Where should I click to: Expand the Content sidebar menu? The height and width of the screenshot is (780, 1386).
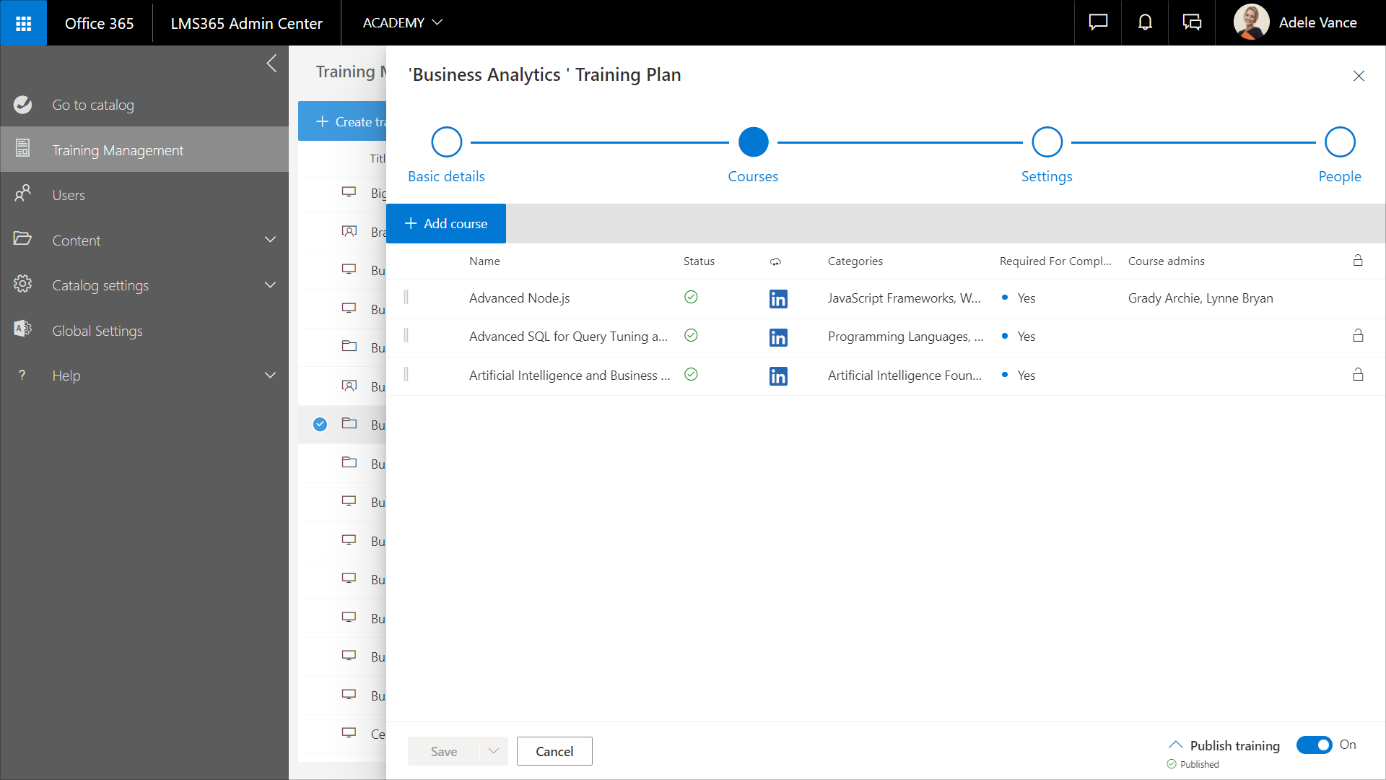[x=270, y=240]
